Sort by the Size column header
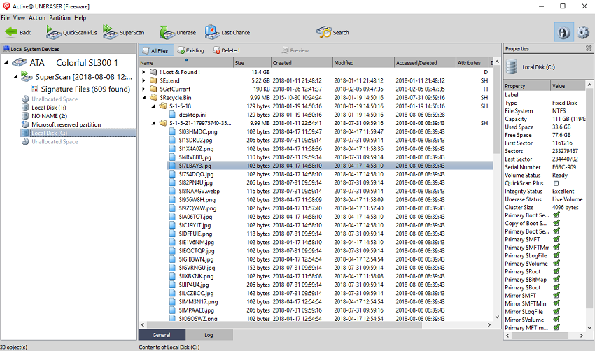The height and width of the screenshot is (351, 595). click(x=252, y=62)
